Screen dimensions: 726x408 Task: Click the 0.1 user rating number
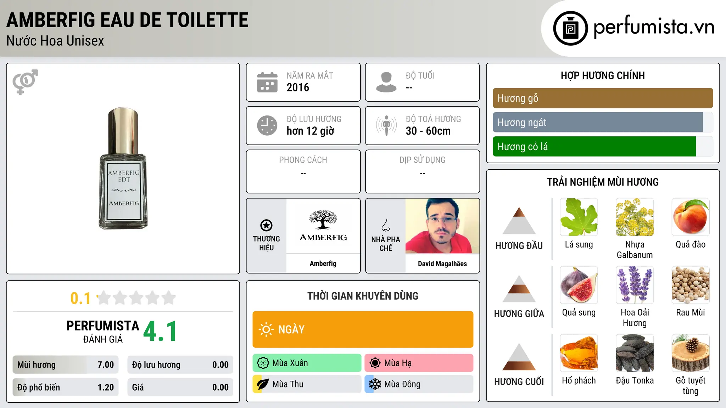[80, 298]
